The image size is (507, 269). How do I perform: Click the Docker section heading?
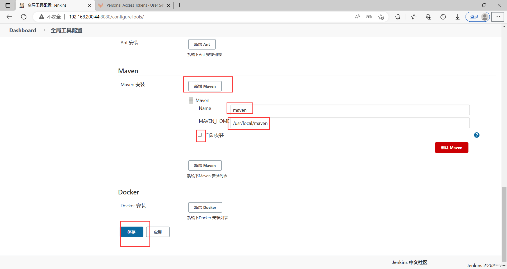pyautogui.click(x=129, y=192)
